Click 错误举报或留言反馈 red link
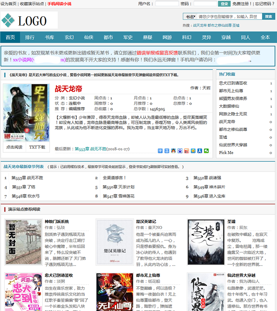This screenshot has height=311, width=277. tap(157, 53)
